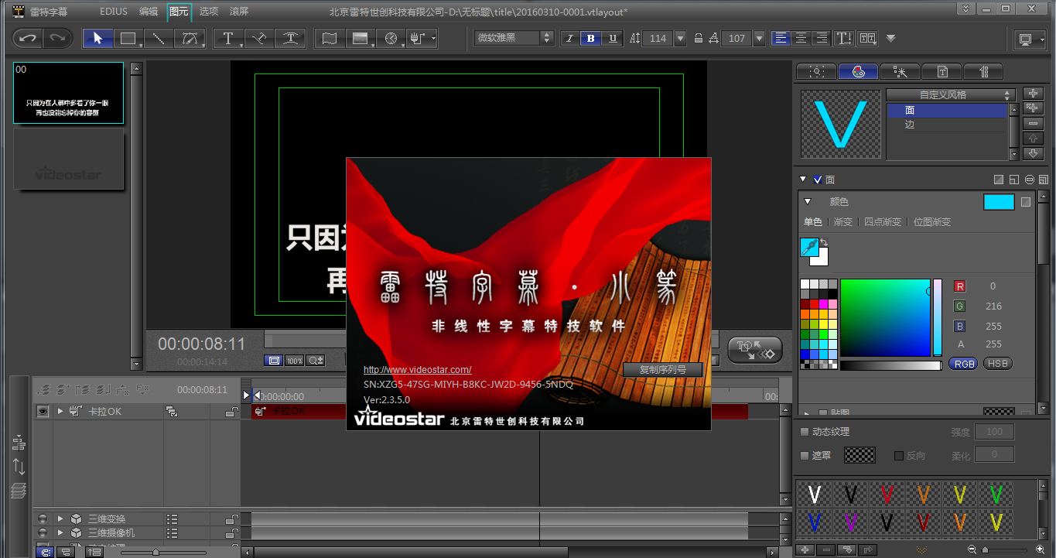Open the 图元 menu
The image size is (1056, 558).
pyautogui.click(x=179, y=11)
